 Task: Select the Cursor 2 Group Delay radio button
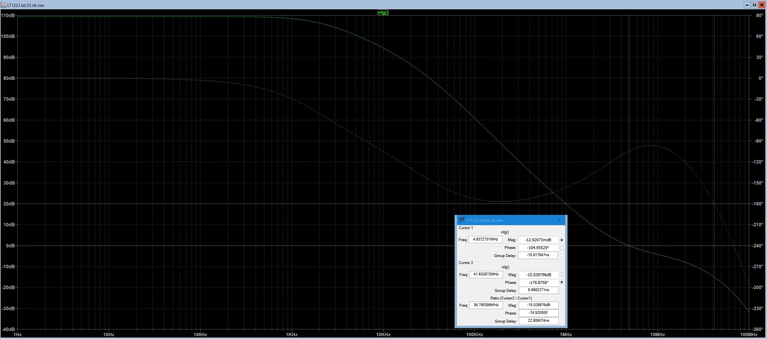561,290
